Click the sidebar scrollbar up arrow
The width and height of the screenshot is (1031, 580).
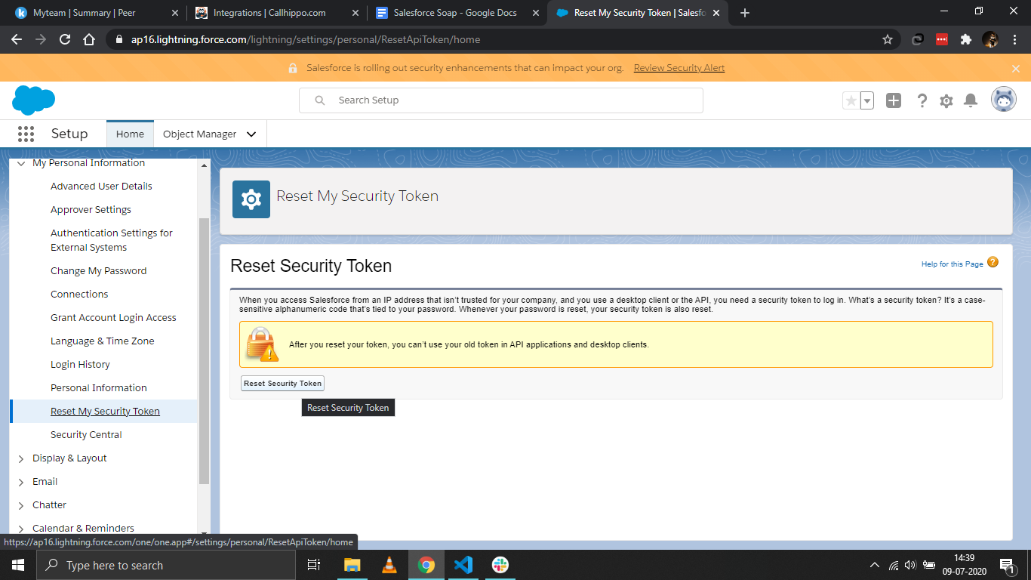[x=204, y=164]
